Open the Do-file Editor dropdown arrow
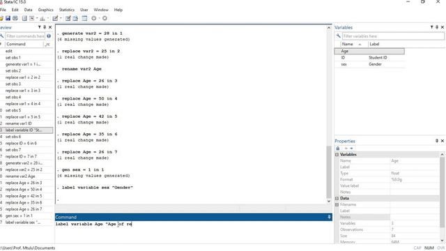The width and height of the screenshot is (446, 251). [61, 18]
